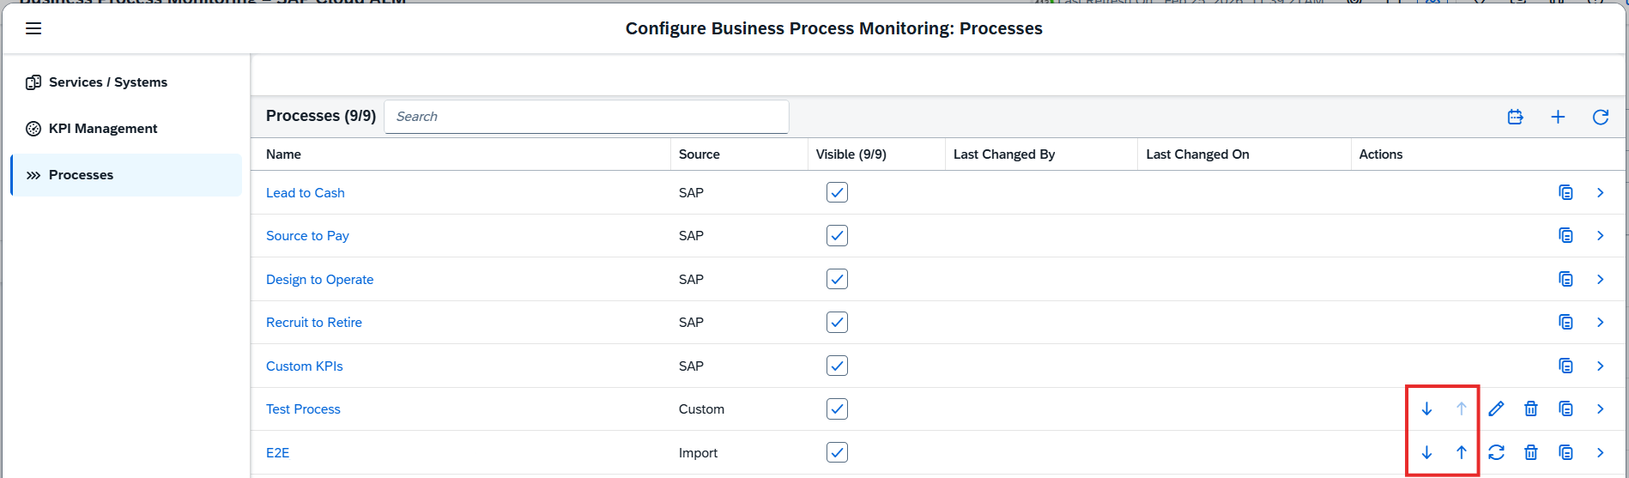The width and height of the screenshot is (1629, 478).
Task: Move the E2E process up
Action: point(1461,452)
